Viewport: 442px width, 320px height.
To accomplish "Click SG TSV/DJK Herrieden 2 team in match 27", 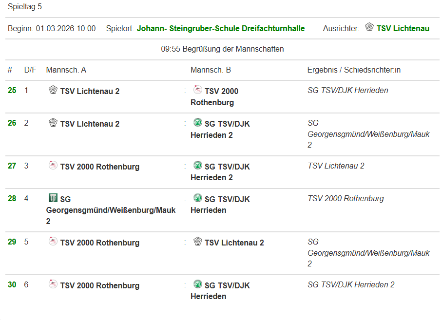I will tap(220, 172).
